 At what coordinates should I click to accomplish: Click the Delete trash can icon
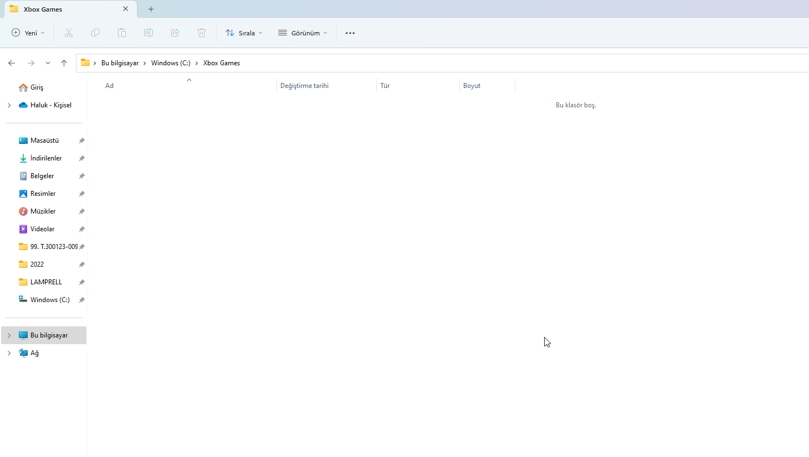[202, 33]
